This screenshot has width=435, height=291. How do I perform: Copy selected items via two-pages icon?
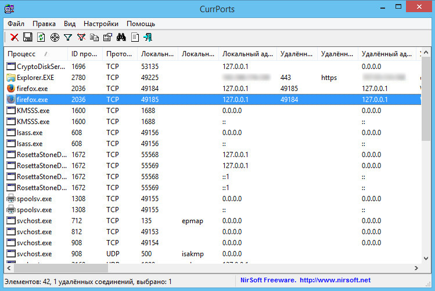pyautogui.click(x=94, y=37)
